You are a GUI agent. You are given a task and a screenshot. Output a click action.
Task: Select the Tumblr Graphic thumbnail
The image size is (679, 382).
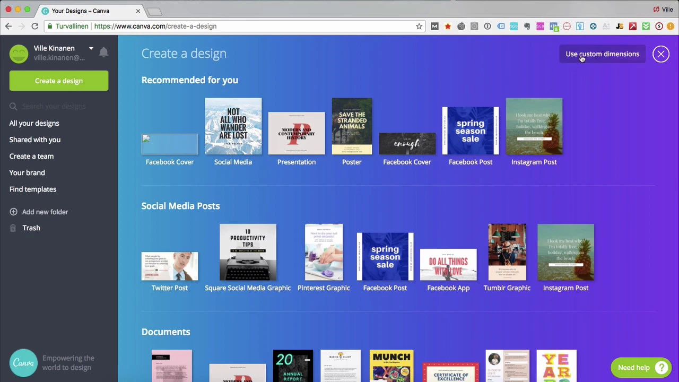tap(507, 252)
